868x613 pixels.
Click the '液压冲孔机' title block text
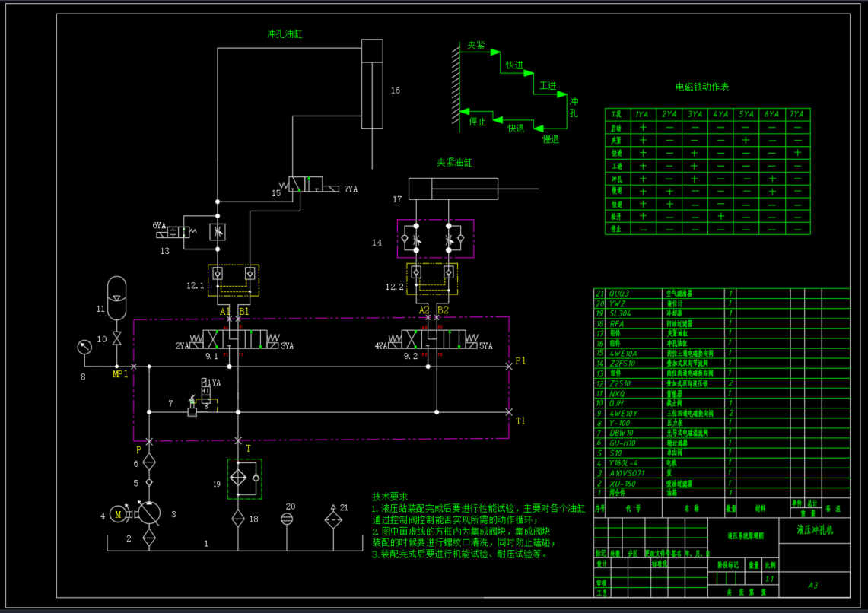click(814, 530)
